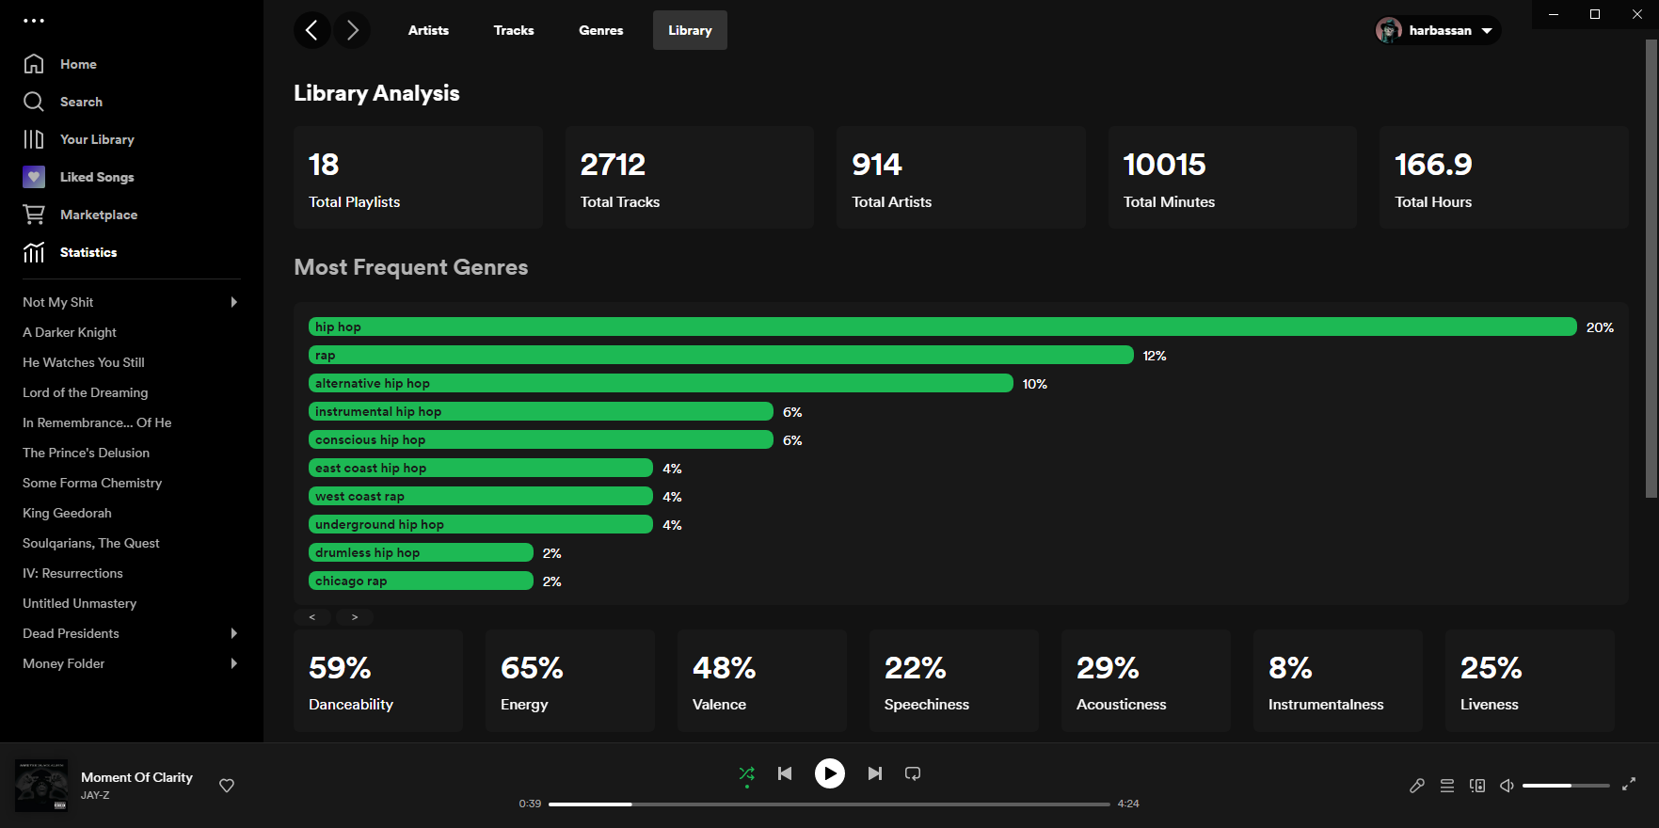Go back with the left arrow button
The height and width of the screenshot is (828, 1659).
click(311, 30)
